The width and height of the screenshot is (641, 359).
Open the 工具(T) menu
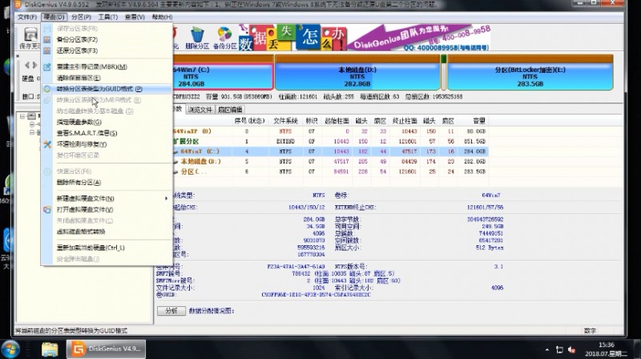pyautogui.click(x=108, y=17)
